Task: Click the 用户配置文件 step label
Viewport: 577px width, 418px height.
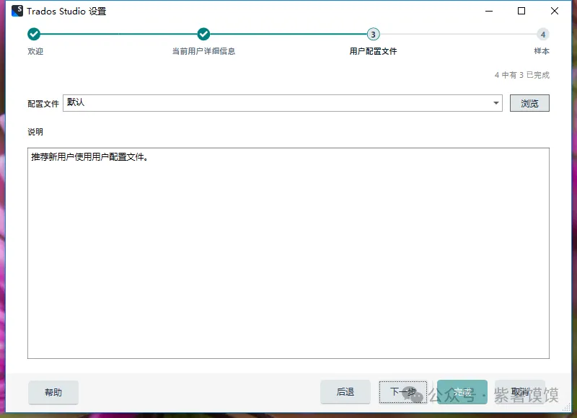Action: [x=373, y=51]
